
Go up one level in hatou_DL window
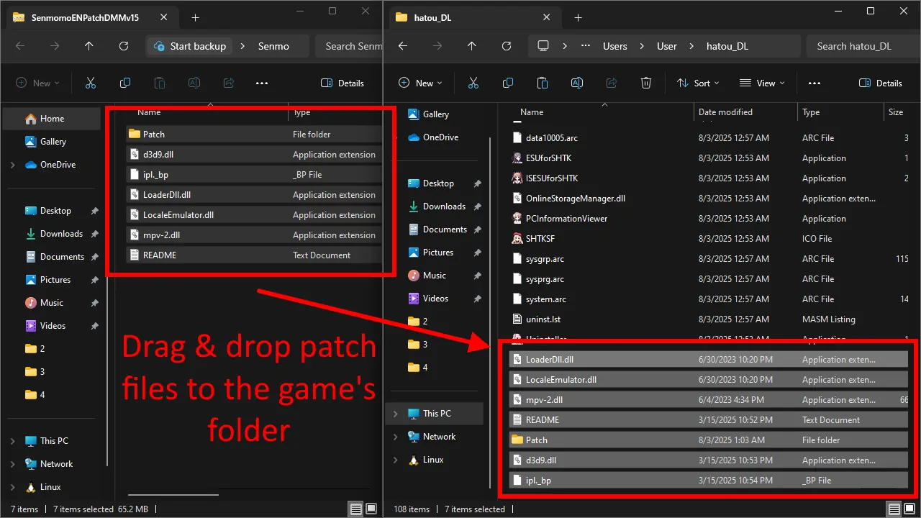coord(472,46)
